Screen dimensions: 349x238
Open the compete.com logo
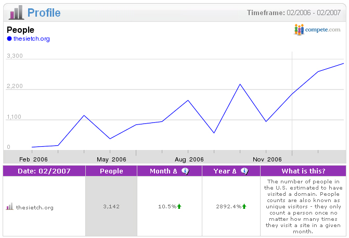pos(317,30)
